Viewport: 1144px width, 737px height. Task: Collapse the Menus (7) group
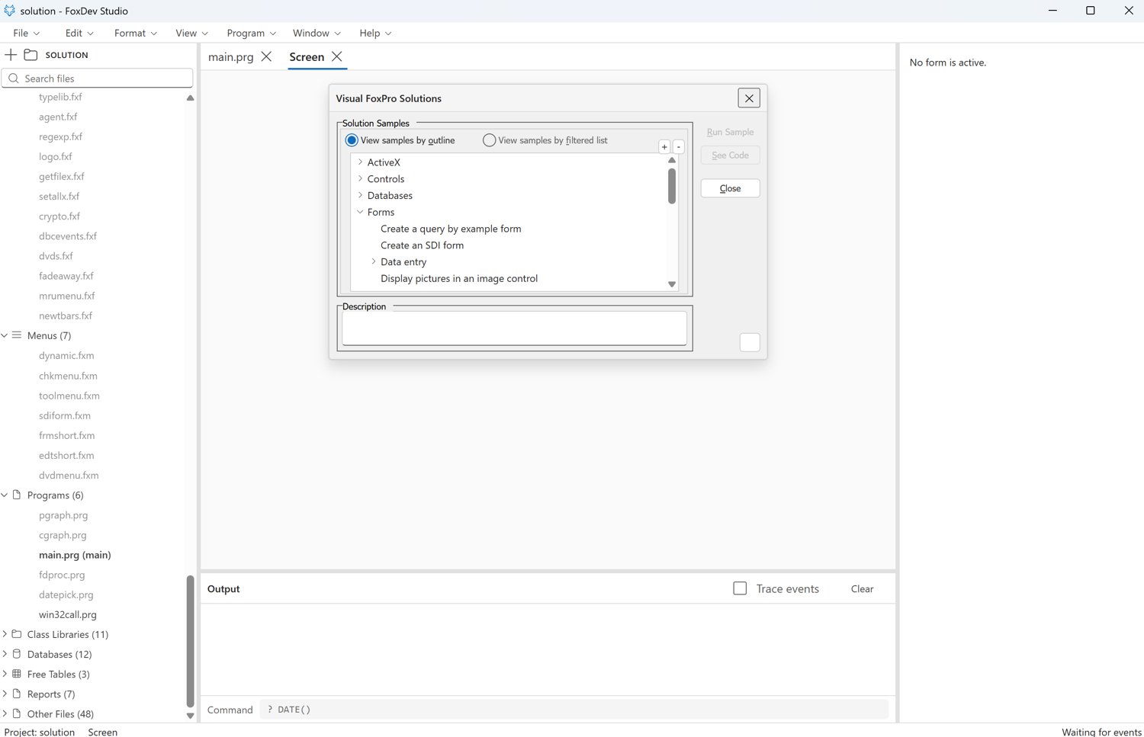[5, 335]
